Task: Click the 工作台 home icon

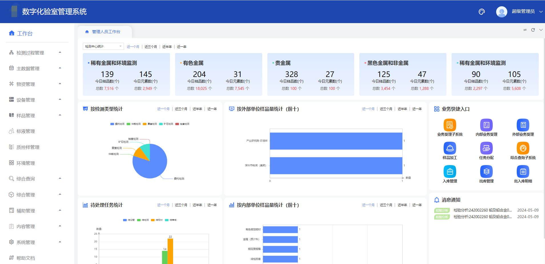Action: 12,33
